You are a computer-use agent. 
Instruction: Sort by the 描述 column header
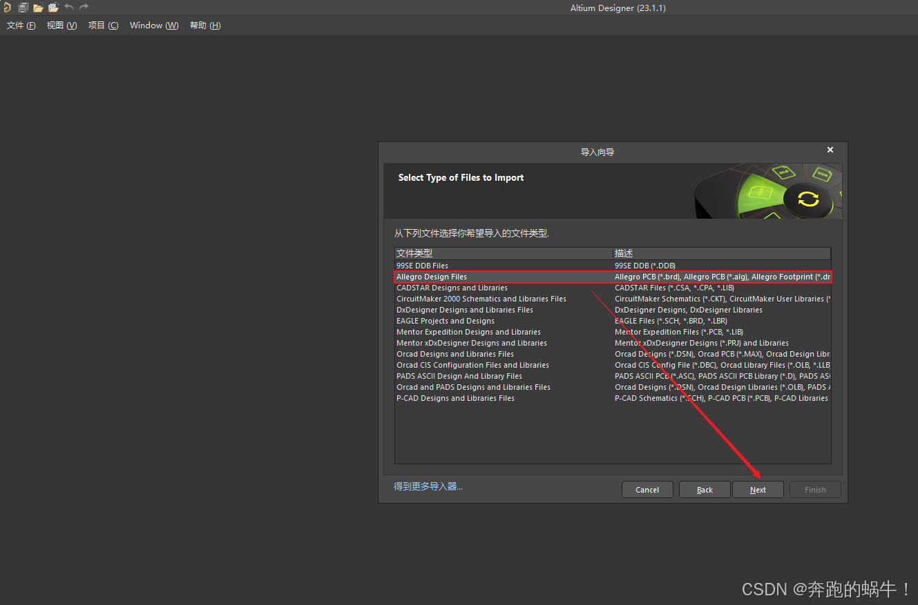pos(721,253)
